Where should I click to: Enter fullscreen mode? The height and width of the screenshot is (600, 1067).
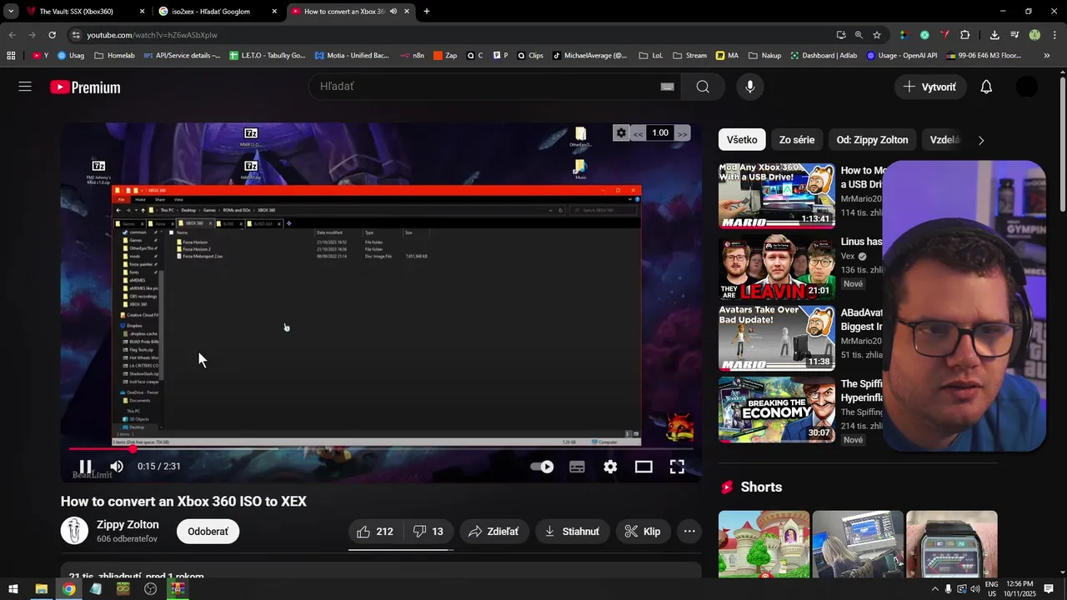677,467
